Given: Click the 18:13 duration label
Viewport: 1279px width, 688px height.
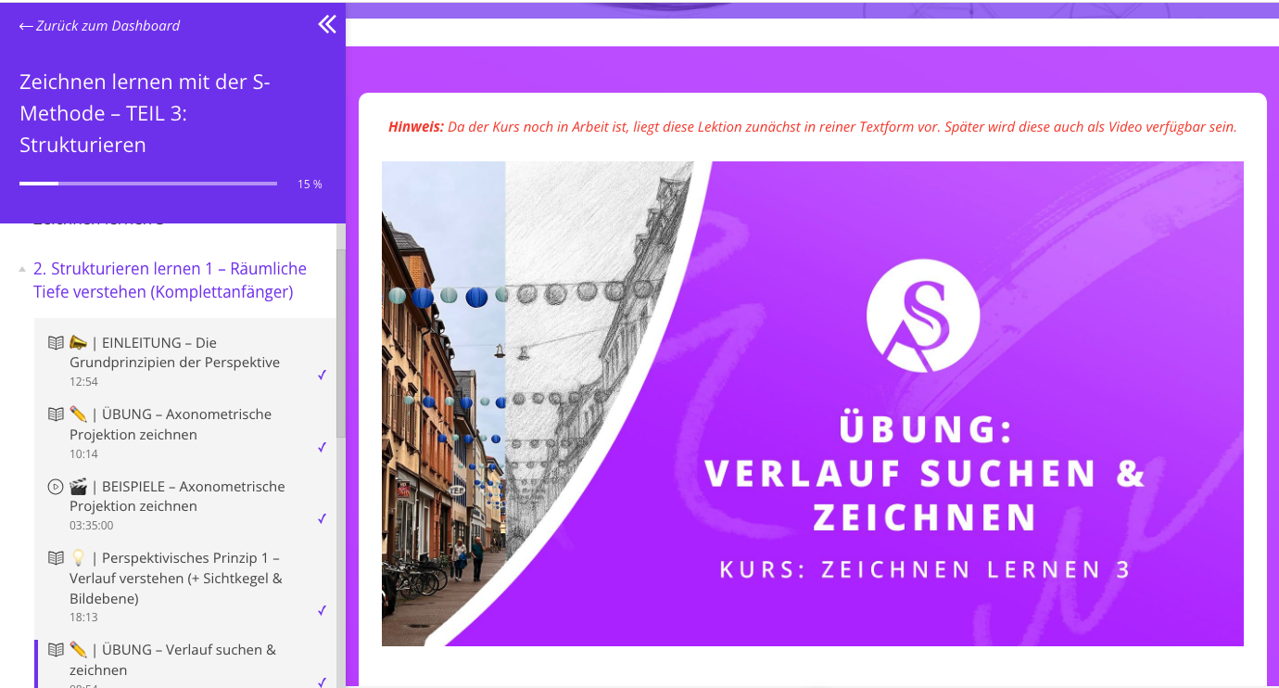Looking at the screenshot, I should click(x=83, y=618).
